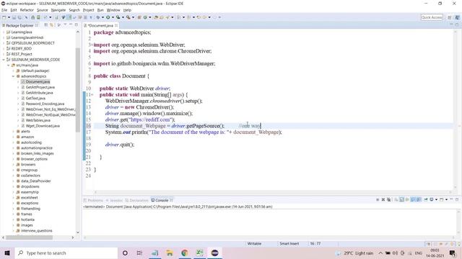
Task: Open the Source menu
Action: (42, 10)
